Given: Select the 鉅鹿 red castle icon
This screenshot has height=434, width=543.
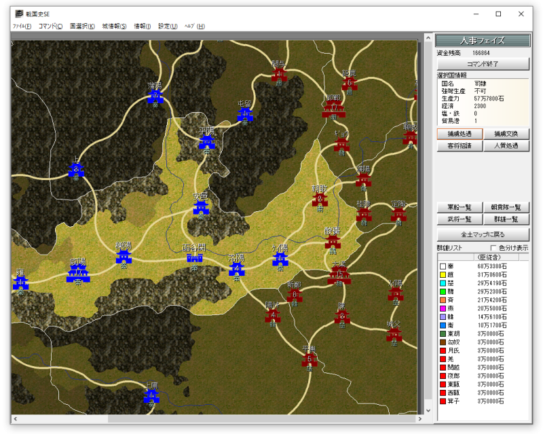Looking at the screenshot, I should pyautogui.click(x=350, y=84).
